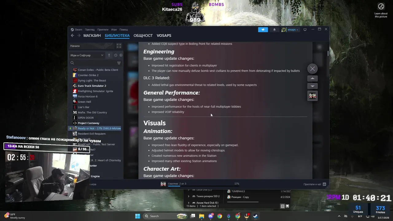Switch to Big Picture mode monitor icon
The width and height of the screenshot is (393, 221).
coord(305,29)
